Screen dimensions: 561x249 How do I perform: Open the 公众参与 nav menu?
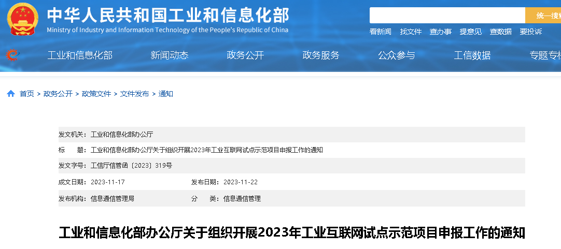(x=397, y=55)
